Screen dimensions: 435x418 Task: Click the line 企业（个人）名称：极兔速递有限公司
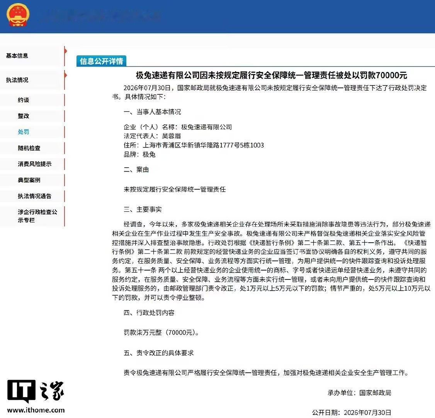tap(178, 127)
